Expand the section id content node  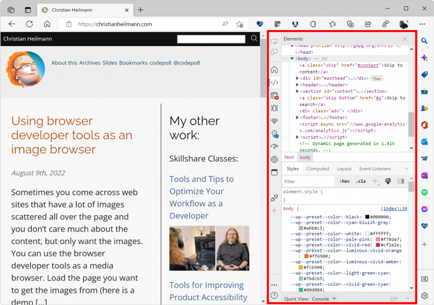tap(297, 91)
